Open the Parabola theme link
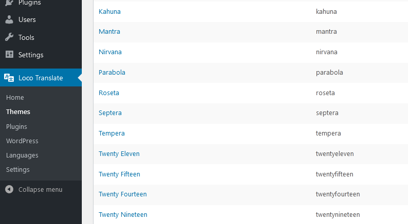Screen dimensions: 408x224 112,72
